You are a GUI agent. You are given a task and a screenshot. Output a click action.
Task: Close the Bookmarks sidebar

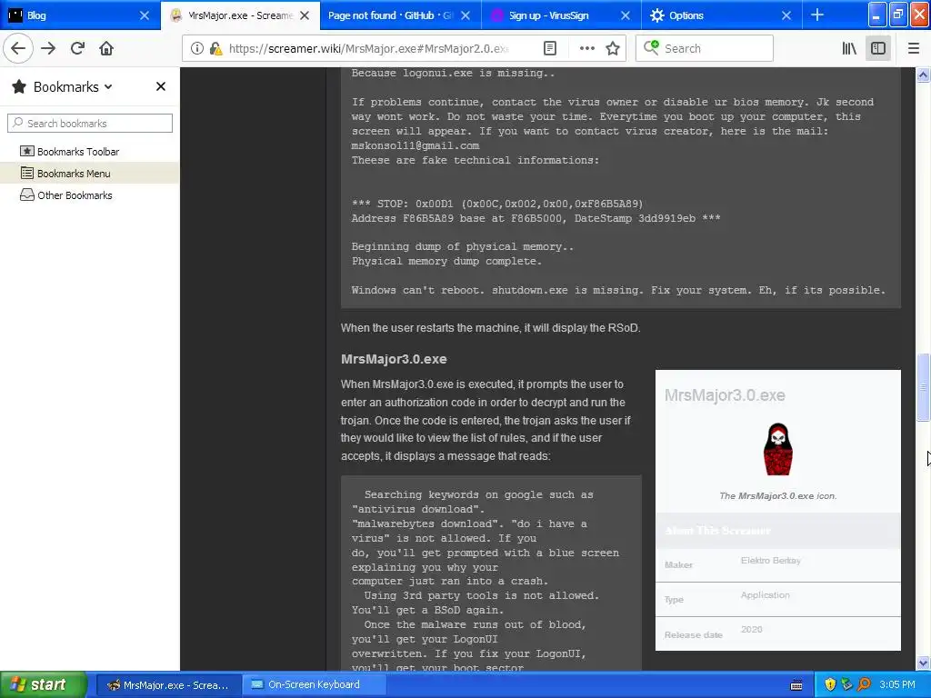(160, 86)
